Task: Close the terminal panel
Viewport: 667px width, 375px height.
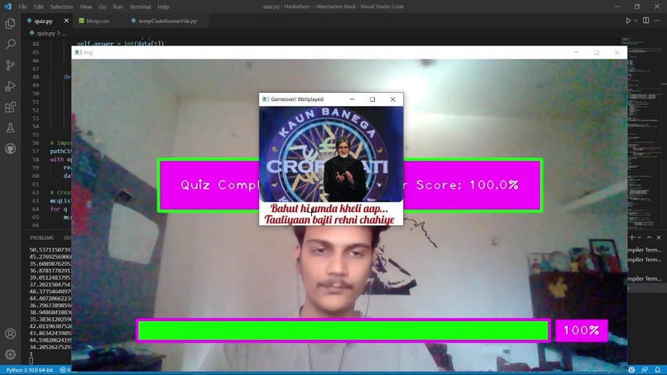Action: [659, 237]
